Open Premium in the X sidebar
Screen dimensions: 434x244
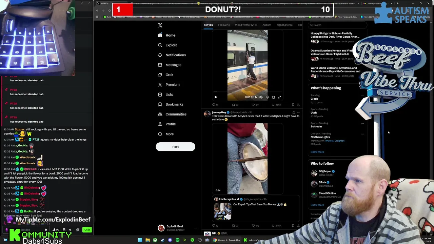169,84
